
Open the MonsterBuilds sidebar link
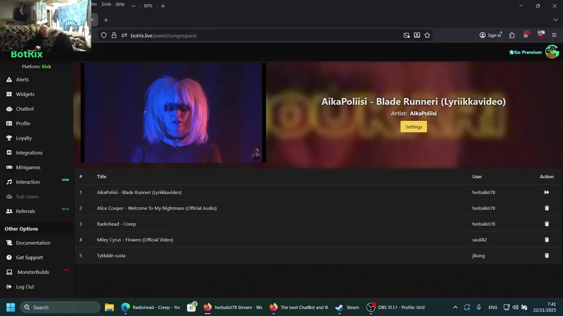point(33,272)
